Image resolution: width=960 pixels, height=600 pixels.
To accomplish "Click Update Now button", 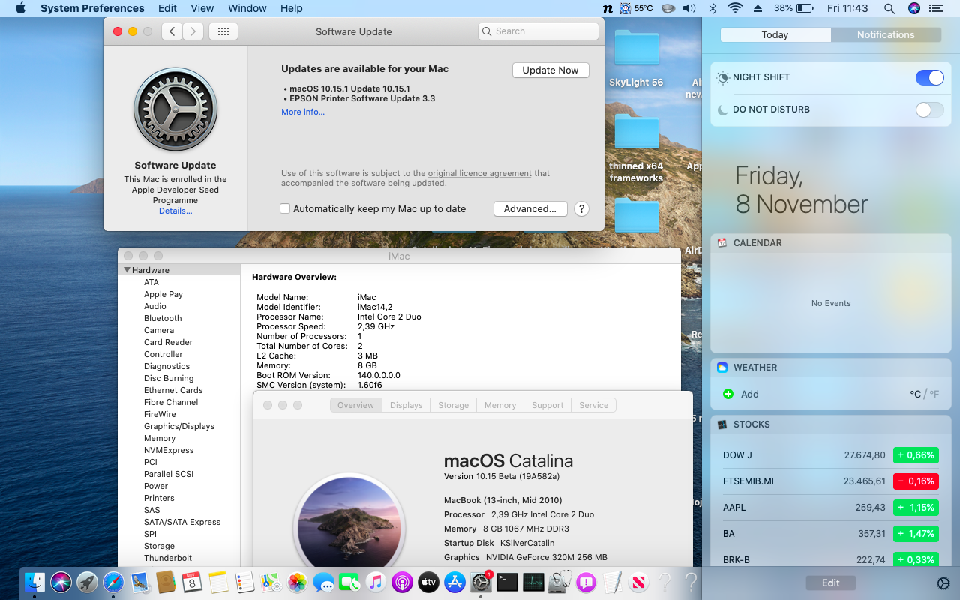I will [550, 70].
